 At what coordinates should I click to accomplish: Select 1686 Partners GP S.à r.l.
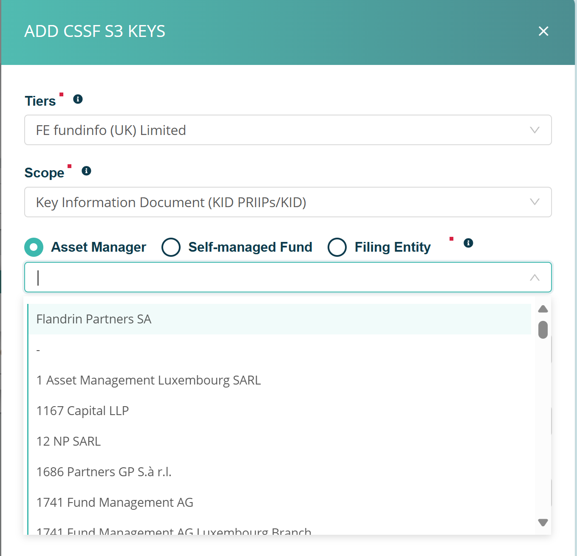(280, 472)
